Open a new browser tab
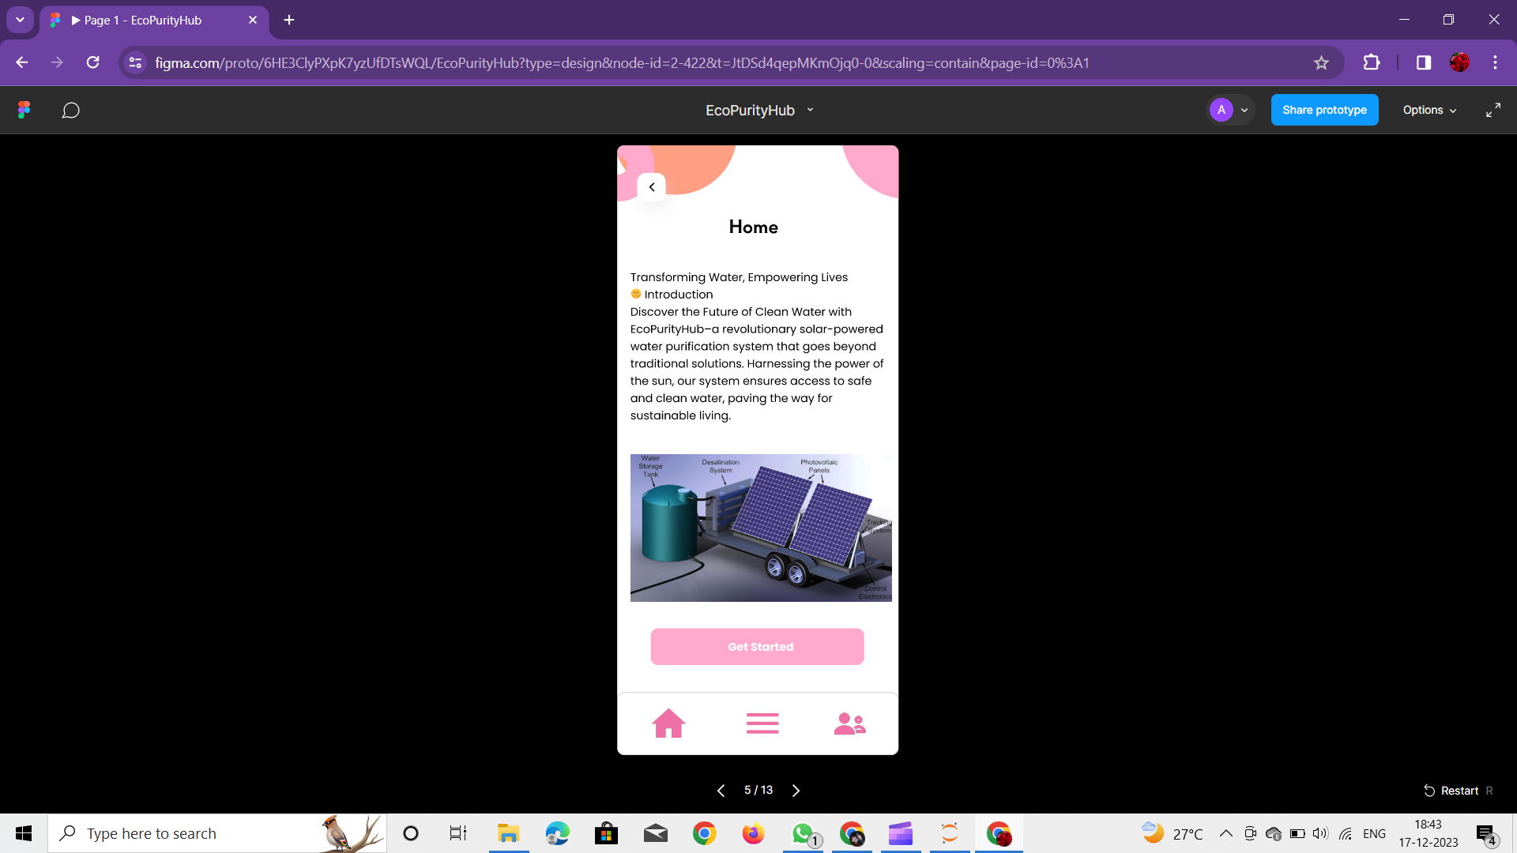 [289, 20]
